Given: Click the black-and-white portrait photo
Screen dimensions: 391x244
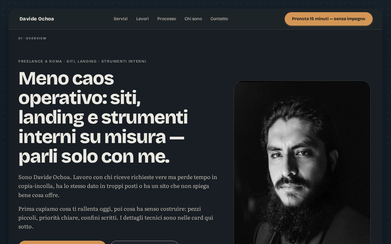Looking at the screenshot, I should [302, 162].
